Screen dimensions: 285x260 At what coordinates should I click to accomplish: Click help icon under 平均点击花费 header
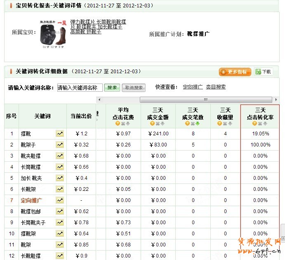118,123
